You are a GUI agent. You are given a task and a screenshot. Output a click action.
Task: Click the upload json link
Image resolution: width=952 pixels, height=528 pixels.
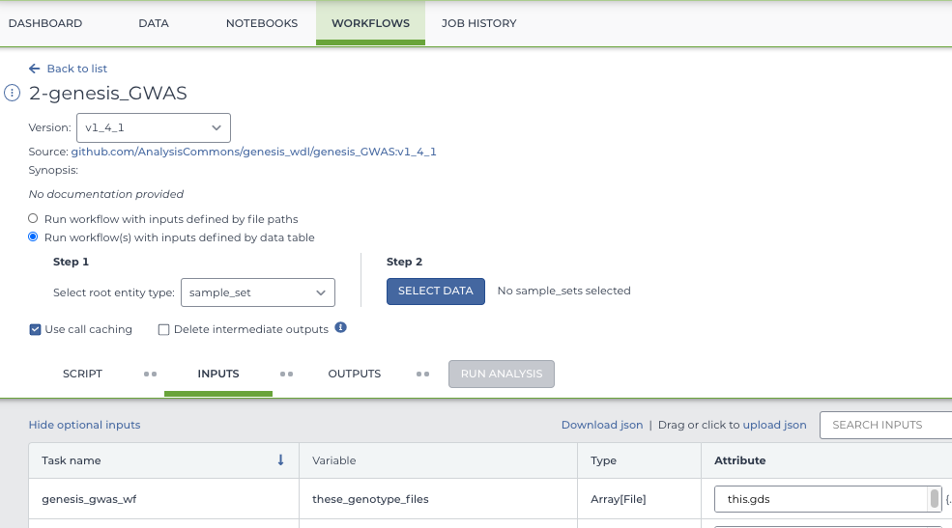(x=775, y=425)
